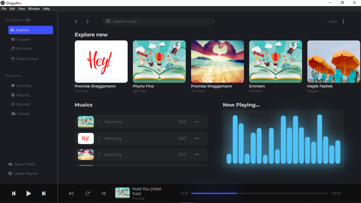Viewport: 361px width, 203px height.
Task: Click track 2 Hey! thumbnail
Action: click(x=86, y=139)
